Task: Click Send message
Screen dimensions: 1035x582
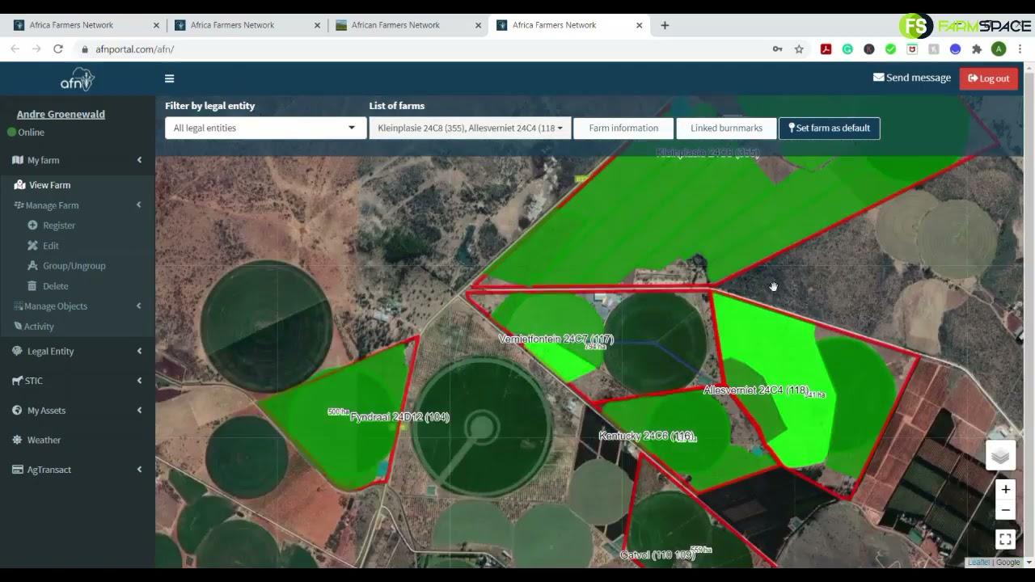Action: (x=911, y=78)
